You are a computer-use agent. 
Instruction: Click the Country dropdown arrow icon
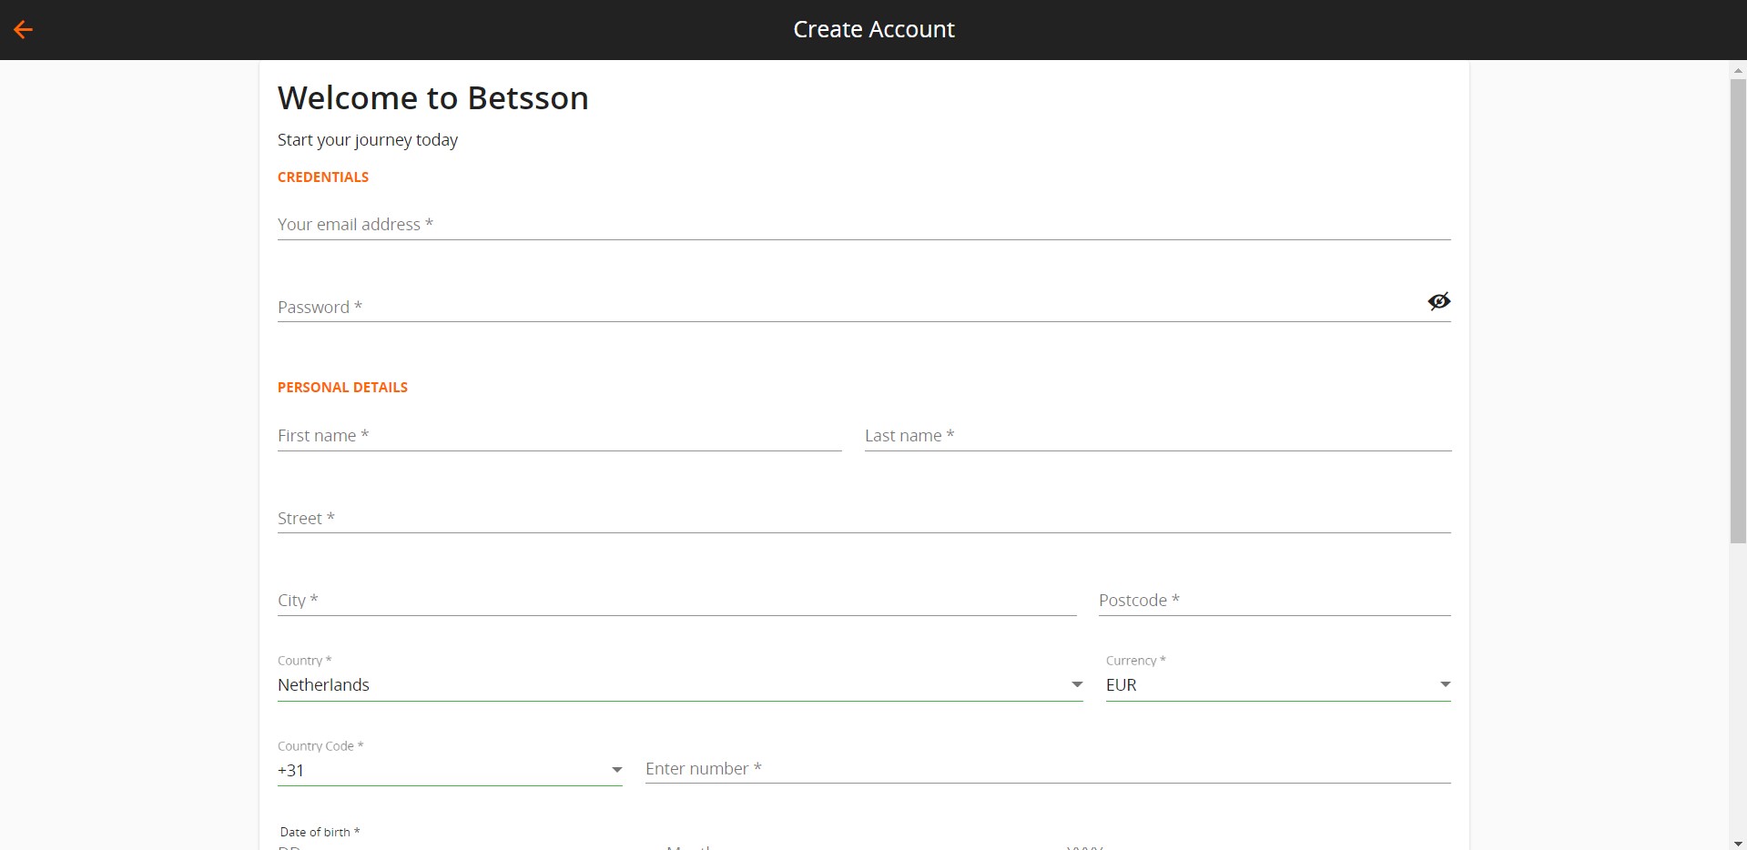click(x=1077, y=684)
